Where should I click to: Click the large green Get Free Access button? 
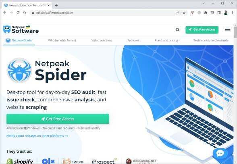(58, 119)
